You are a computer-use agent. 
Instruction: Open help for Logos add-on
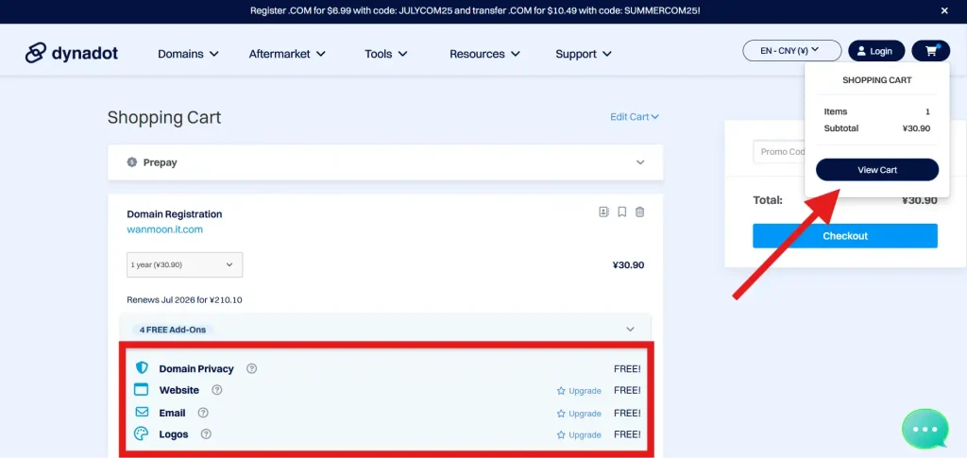coord(206,434)
